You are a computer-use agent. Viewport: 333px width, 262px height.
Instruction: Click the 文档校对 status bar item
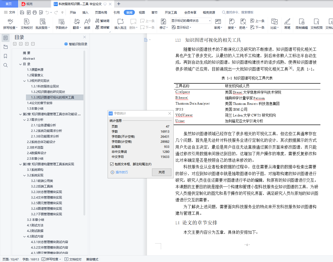coord(73,259)
